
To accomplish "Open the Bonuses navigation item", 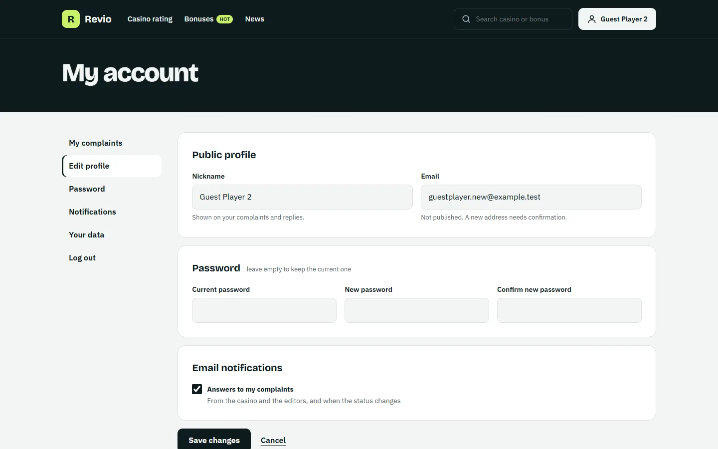I will point(199,19).
